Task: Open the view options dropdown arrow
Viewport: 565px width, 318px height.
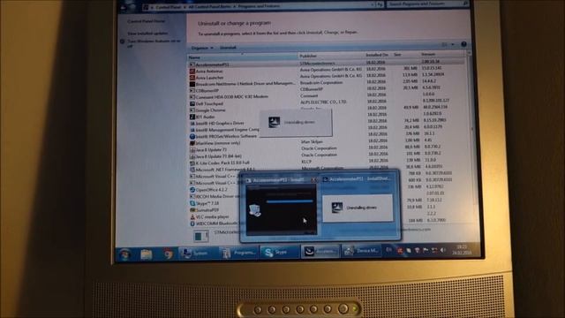Action: (x=453, y=44)
